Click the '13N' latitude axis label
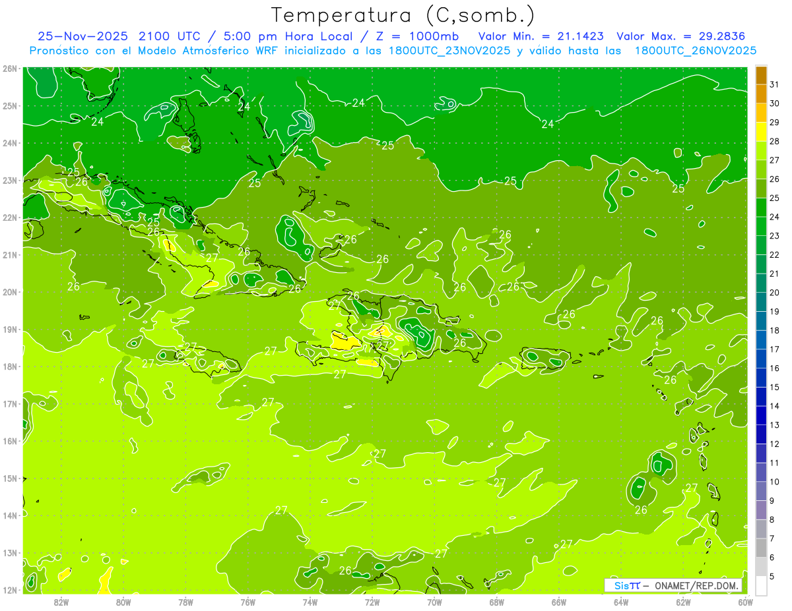The image size is (792, 611). coord(9,553)
